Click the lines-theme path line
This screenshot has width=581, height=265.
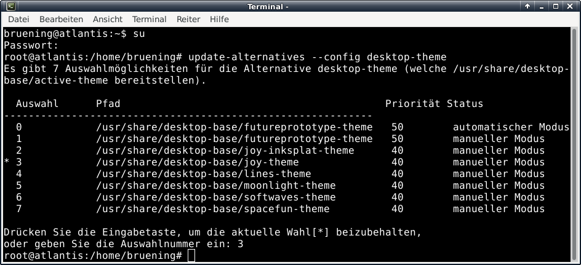click(x=203, y=174)
